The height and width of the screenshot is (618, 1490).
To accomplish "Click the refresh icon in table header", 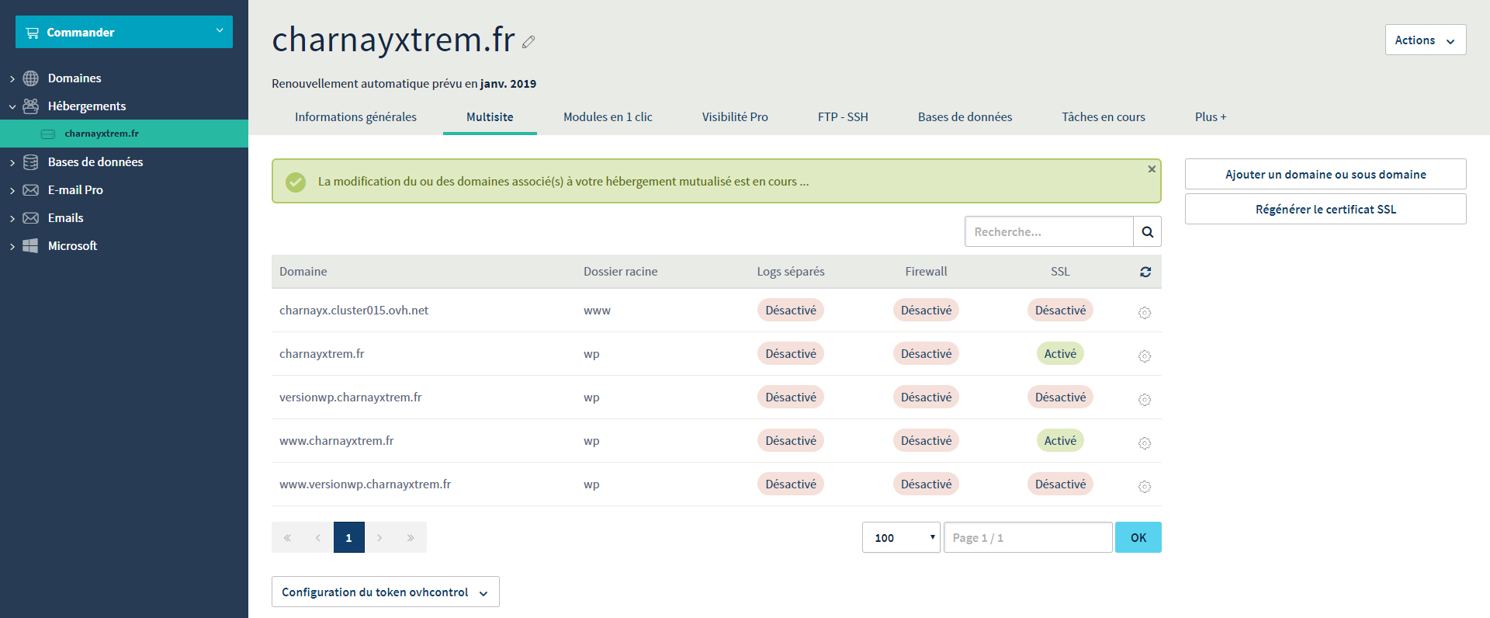I will 1145,272.
